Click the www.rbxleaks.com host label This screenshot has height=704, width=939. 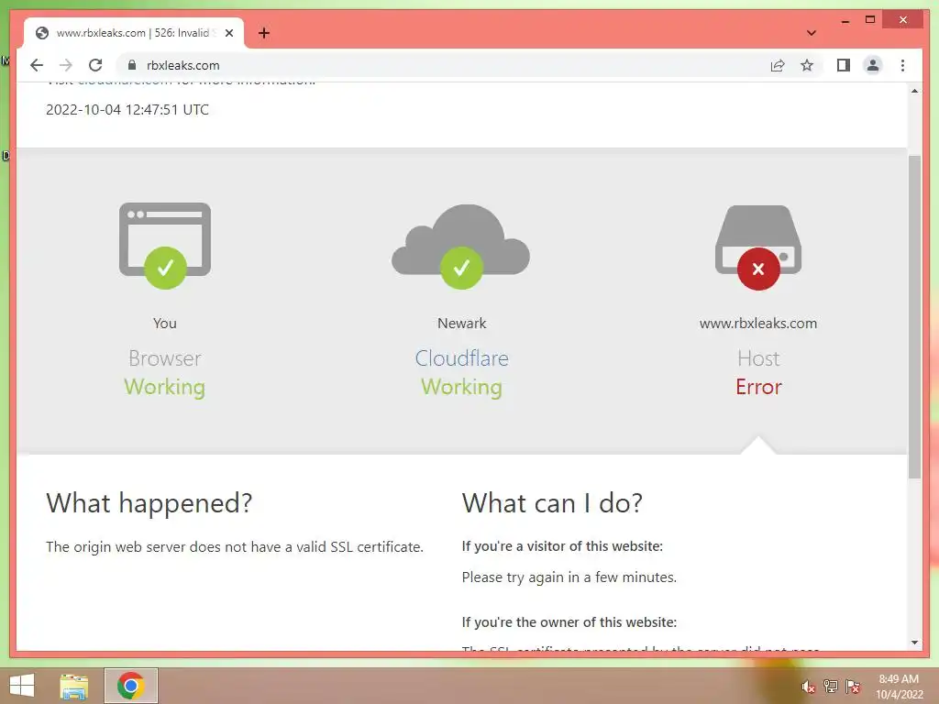click(758, 324)
